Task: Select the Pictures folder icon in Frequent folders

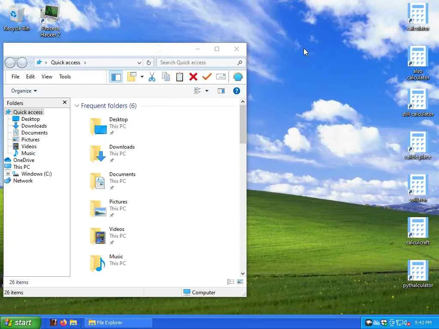Action: coord(98,209)
